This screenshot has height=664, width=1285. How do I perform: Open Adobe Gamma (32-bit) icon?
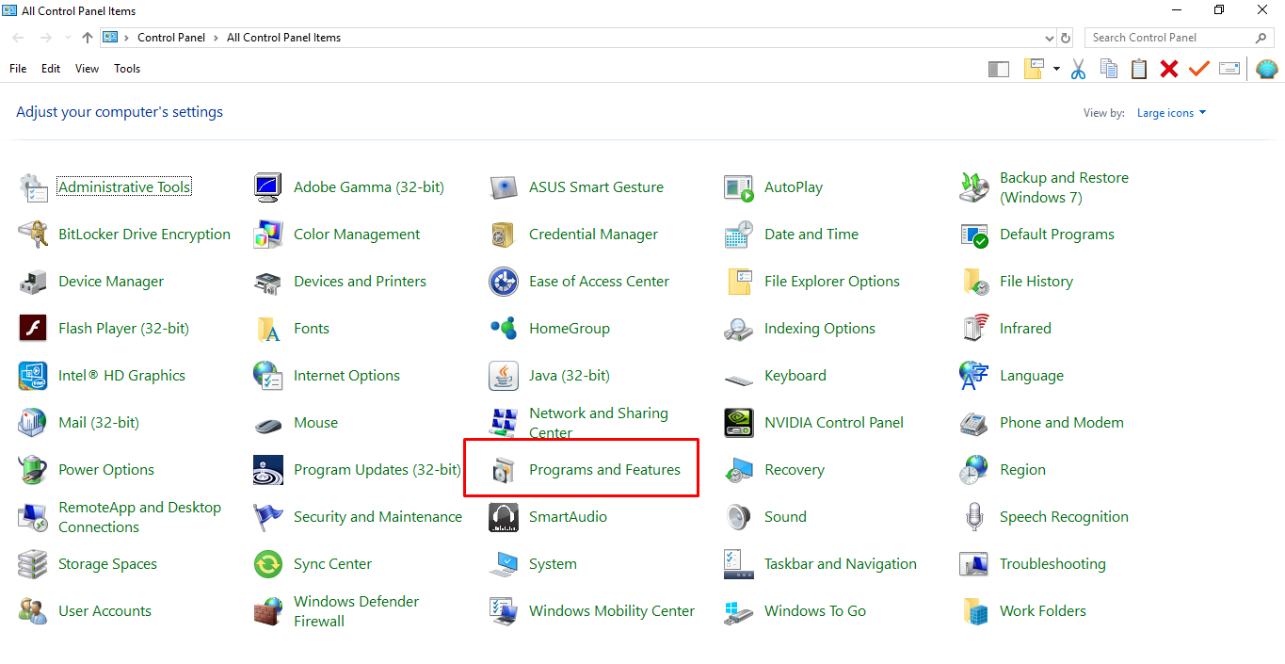[x=268, y=187]
